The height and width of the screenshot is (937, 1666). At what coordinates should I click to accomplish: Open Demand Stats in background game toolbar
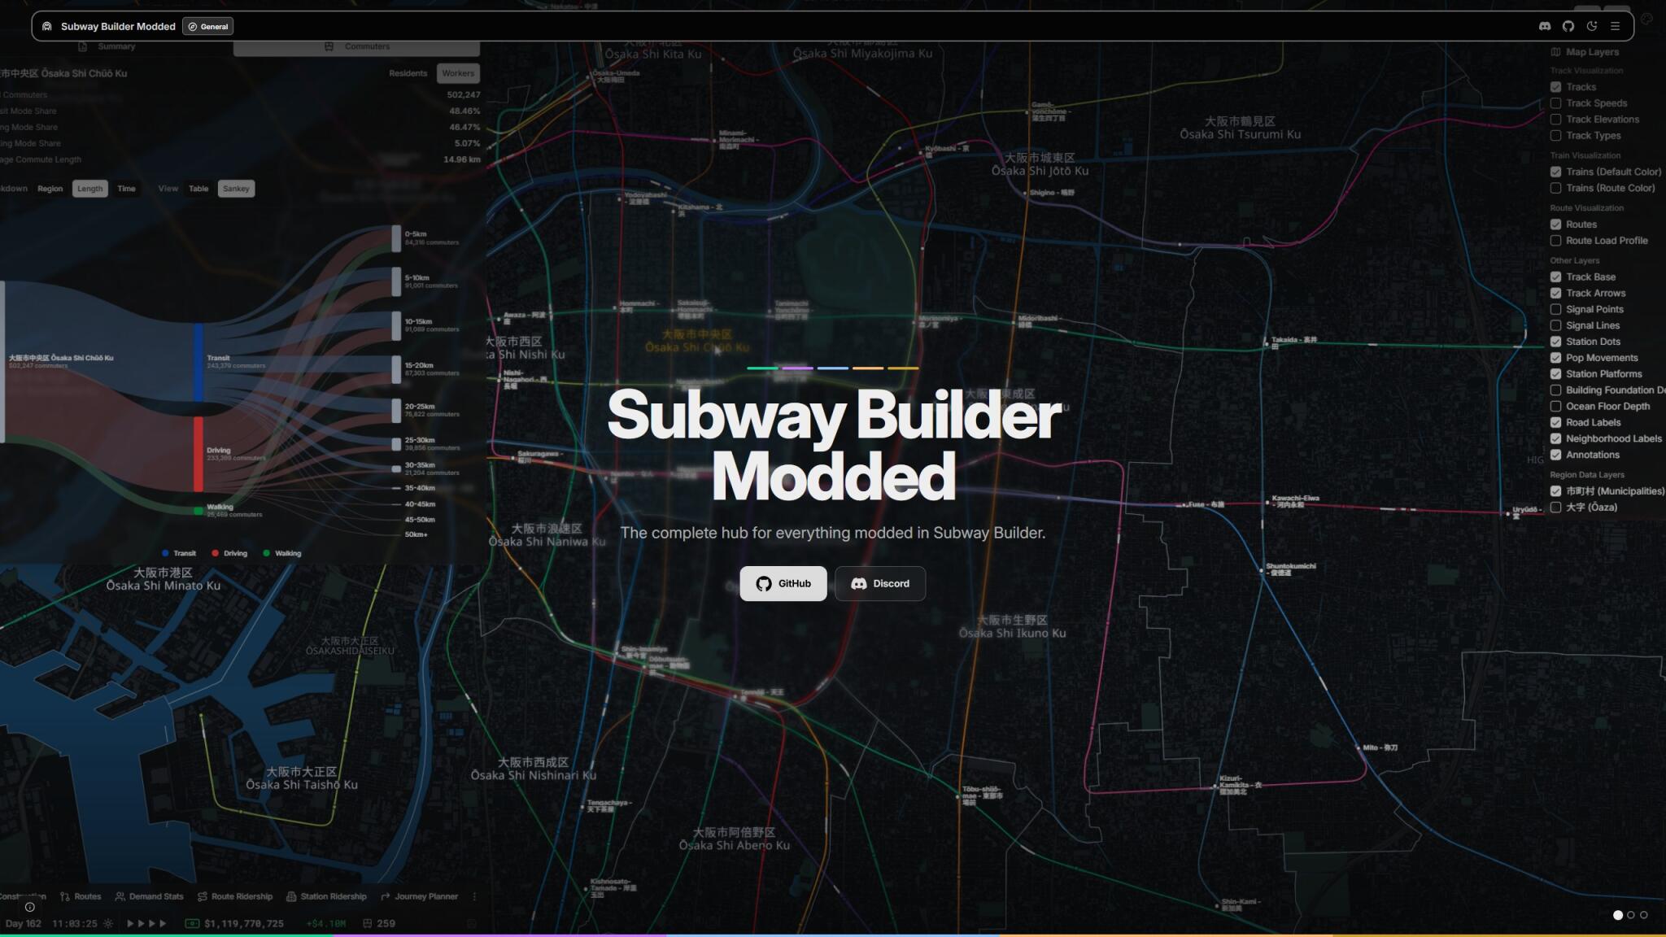(x=149, y=896)
